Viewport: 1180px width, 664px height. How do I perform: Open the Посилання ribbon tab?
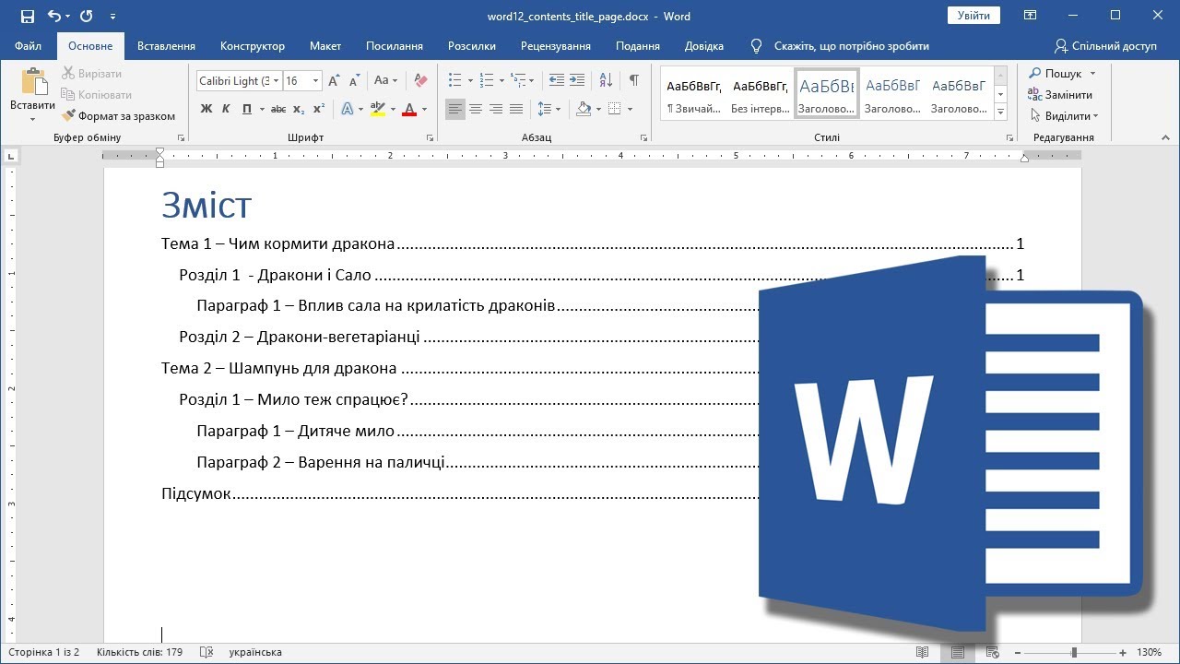tap(394, 46)
